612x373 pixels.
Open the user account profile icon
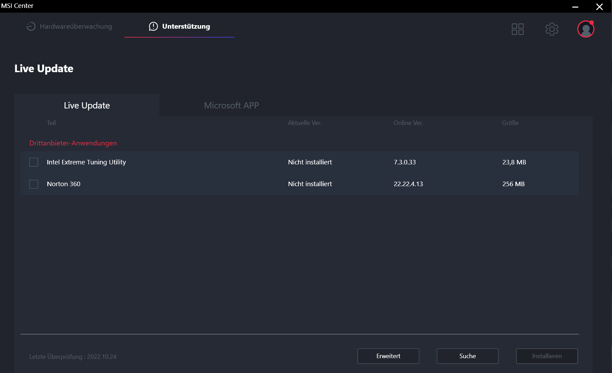tap(586, 29)
